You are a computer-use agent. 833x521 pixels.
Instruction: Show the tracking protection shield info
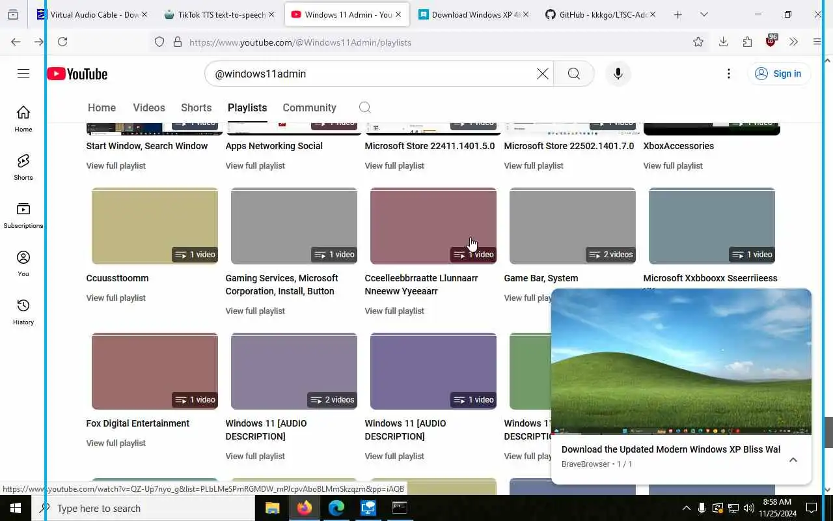pyautogui.click(x=159, y=42)
